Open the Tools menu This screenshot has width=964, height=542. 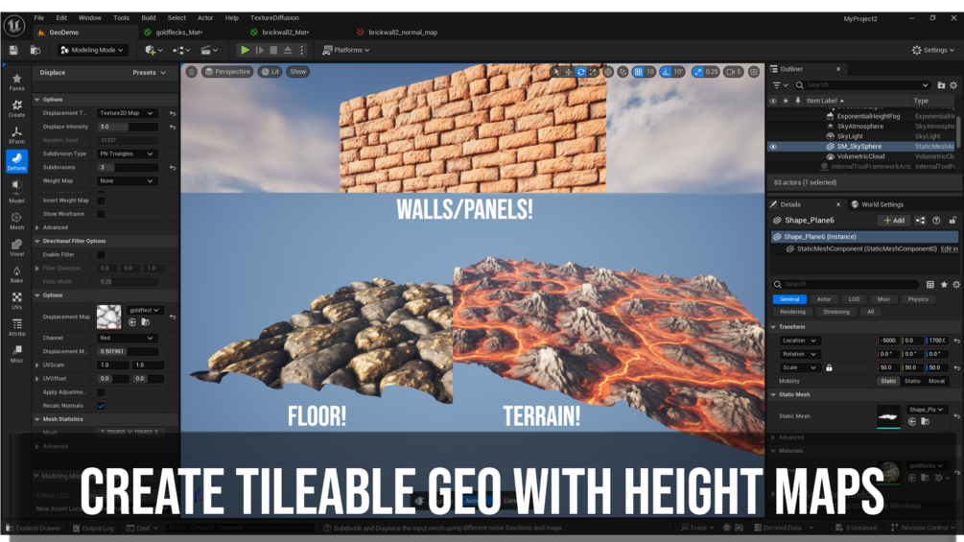(121, 18)
